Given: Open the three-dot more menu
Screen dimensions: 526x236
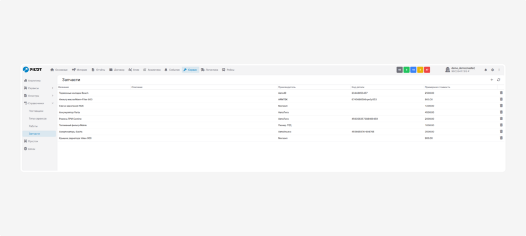Looking at the screenshot, I should (x=499, y=70).
